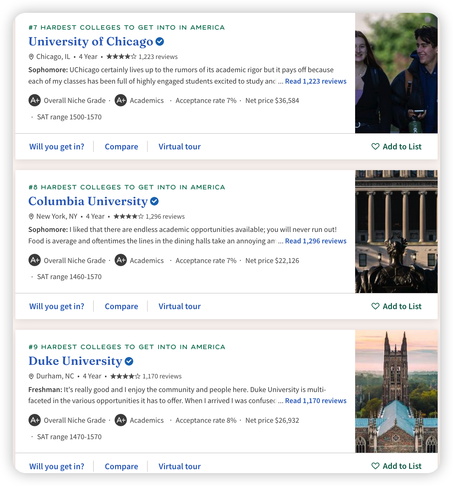Click '#7 Hardest Colleges to Get Into' heading

click(x=127, y=28)
